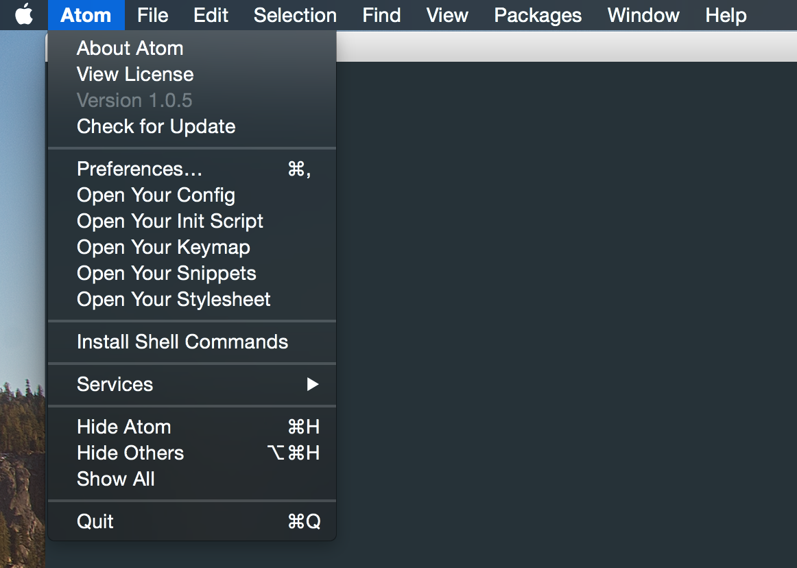Select Open Your Snippets
Screen dimensions: 797x568
tap(192, 273)
